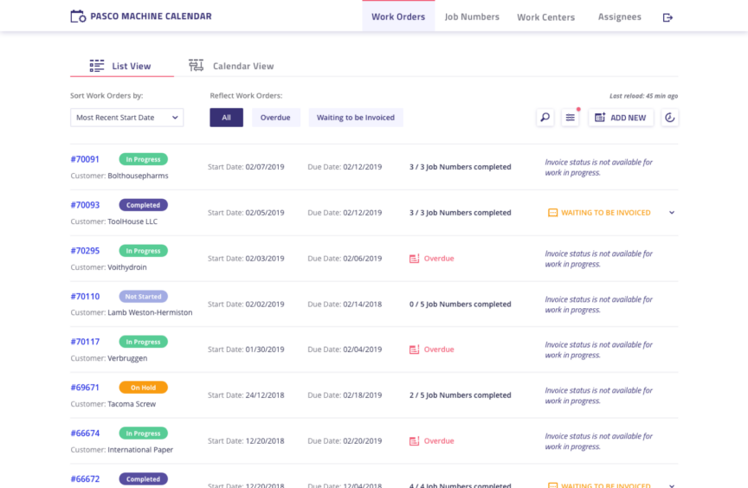The height and width of the screenshot is (488, 748).
Task: Go to the Job Numbers menu
Action: pyautogui.click(x=472, y=16)
